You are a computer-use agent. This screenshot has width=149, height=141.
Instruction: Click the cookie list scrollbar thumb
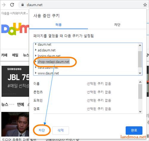pyautogui.click(x=140, y=59)
